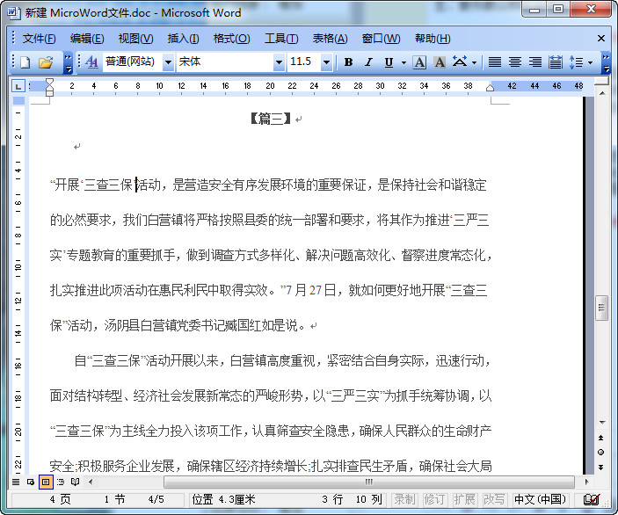Apply bold formatting
This screenshot has width=618, height=515.
tap(348, 62)
